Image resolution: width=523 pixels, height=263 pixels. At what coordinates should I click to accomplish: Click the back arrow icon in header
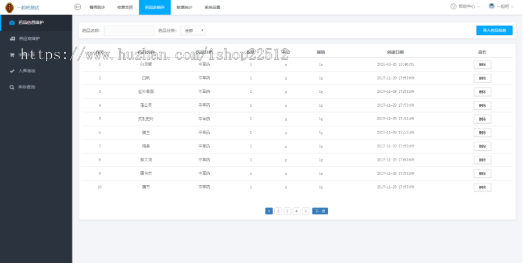(78, 7)
